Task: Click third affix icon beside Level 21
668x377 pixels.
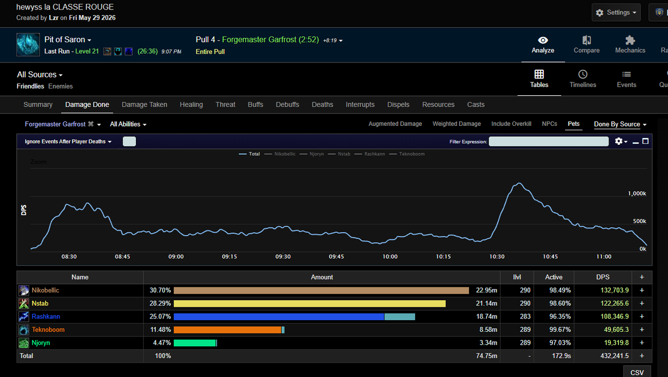Action: tap(129, 52)
